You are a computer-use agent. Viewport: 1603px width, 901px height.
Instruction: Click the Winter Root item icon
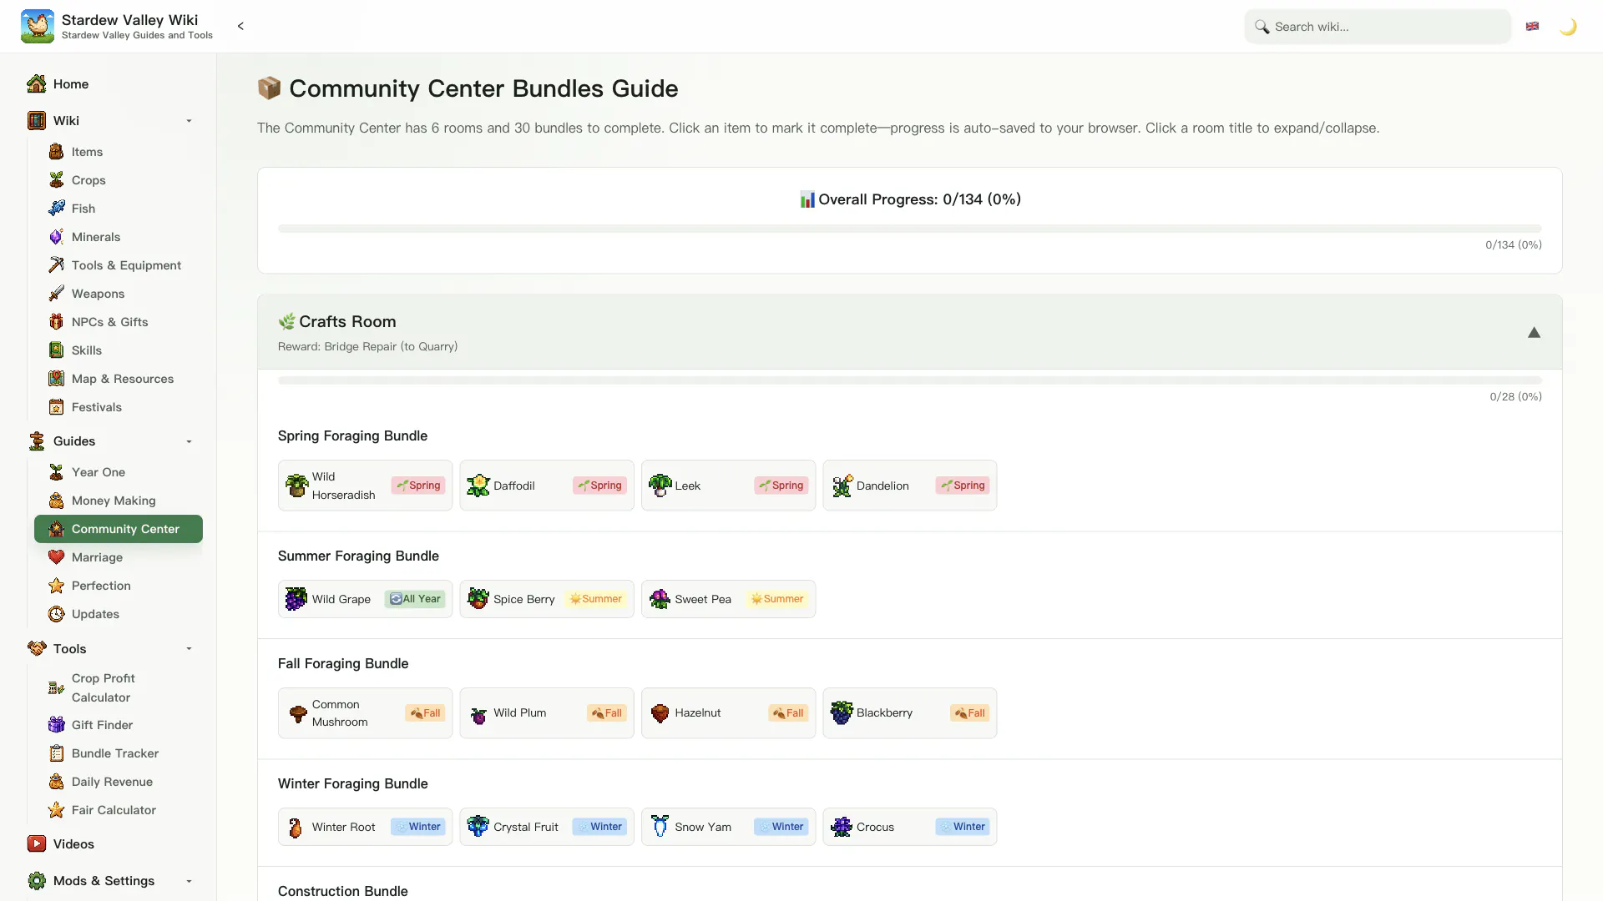tap(296, 827)
